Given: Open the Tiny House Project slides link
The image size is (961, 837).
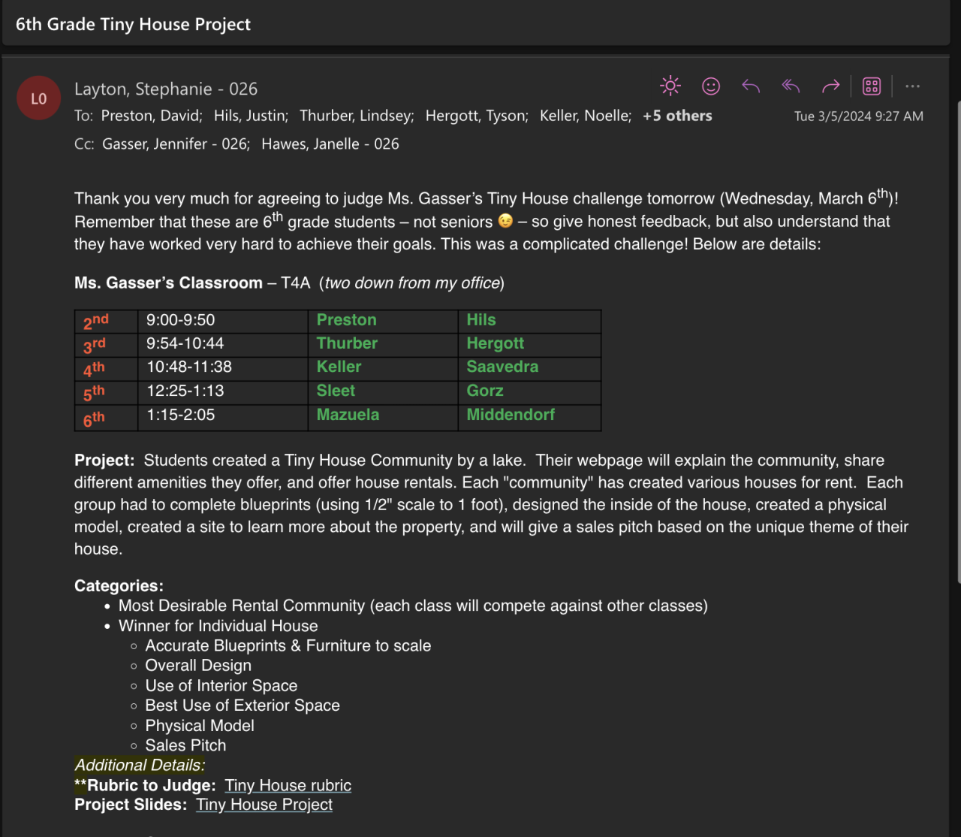Looking at the screenshot, I should click(264, 805).
